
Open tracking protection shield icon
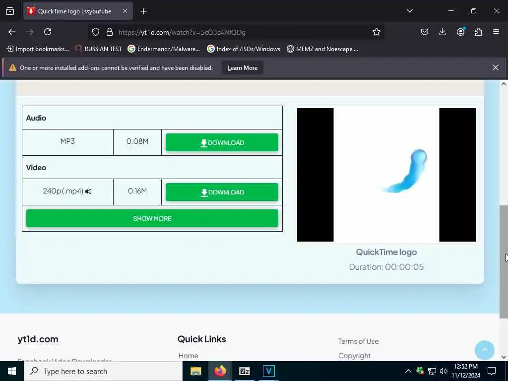coord(96,32)
